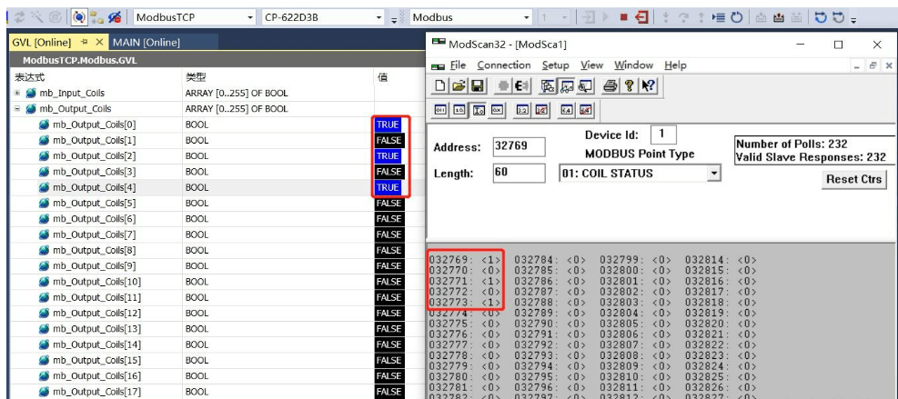
Task: Click the New document icon in ModScan32
Action: pyautogui.click(x=439, y=85)
